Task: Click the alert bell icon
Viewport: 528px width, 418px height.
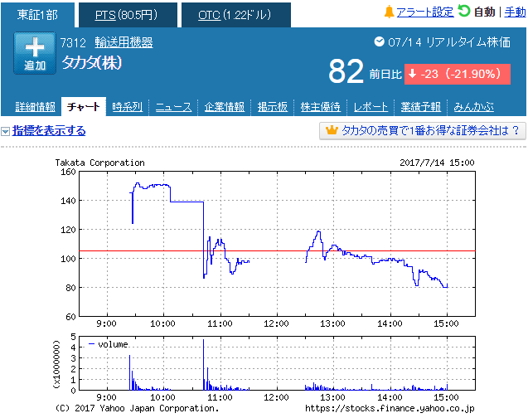Action: point(389,12)
